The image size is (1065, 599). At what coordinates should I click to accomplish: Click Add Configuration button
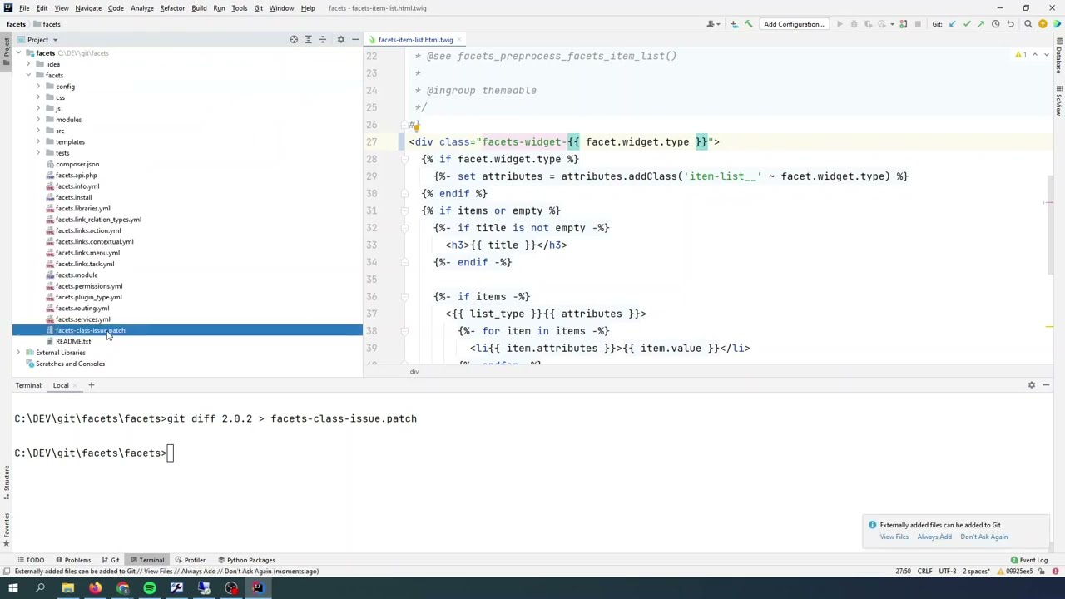[794, 24]
